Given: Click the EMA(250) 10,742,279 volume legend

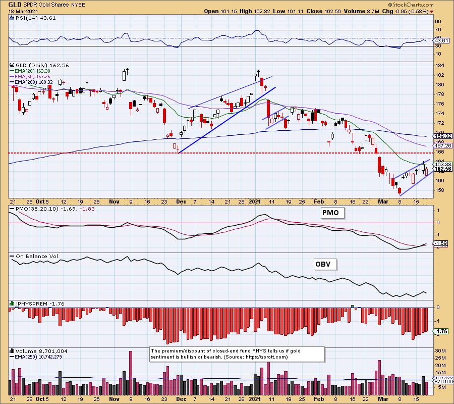Looking at the screenshot, I should [38, 357].
